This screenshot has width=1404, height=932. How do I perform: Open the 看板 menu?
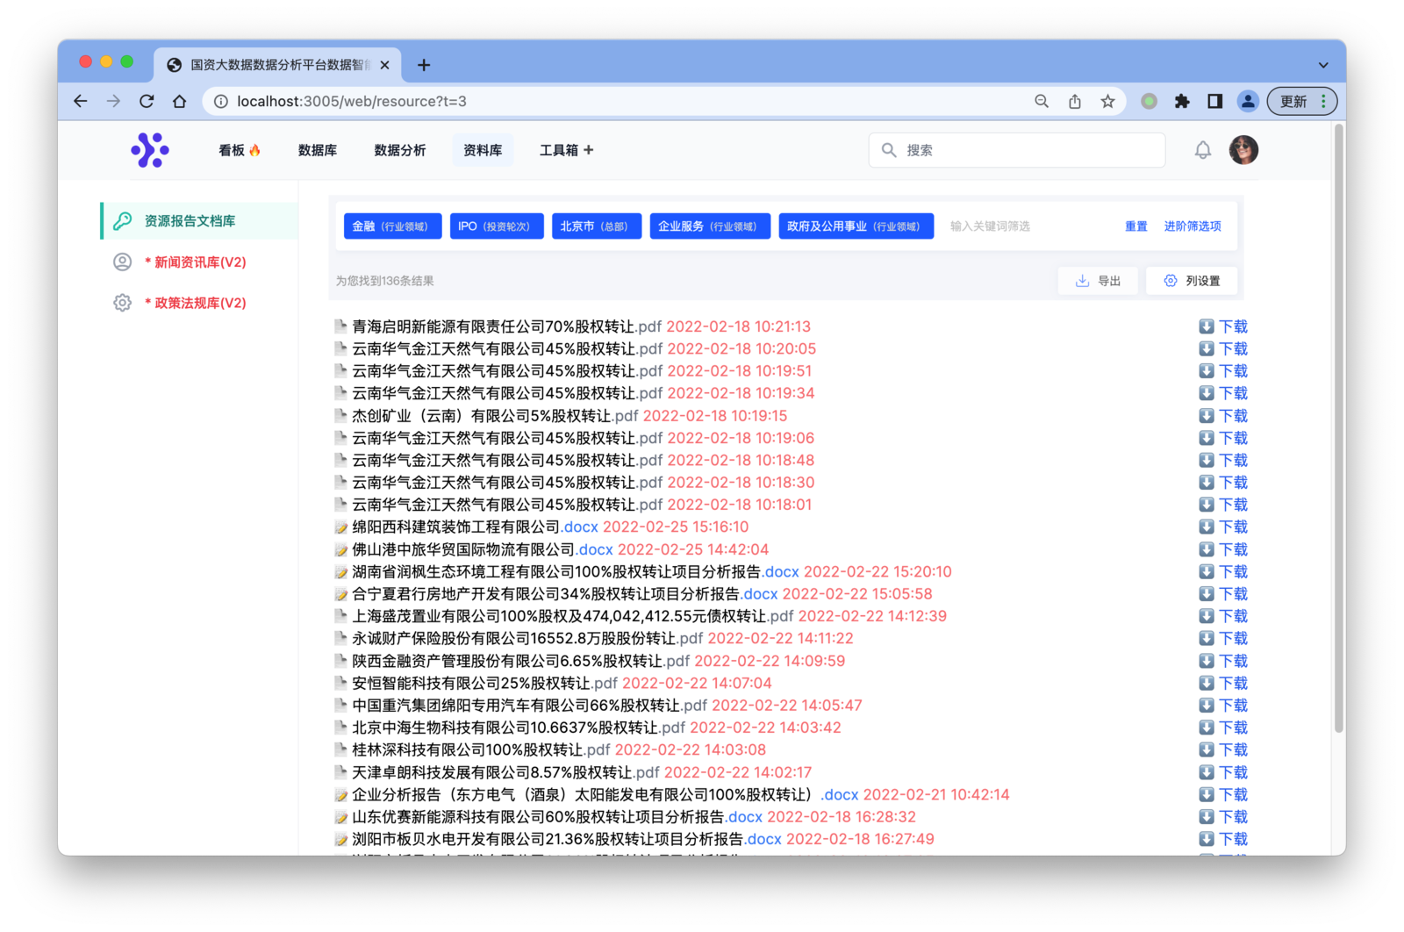[x=240, y=150]
